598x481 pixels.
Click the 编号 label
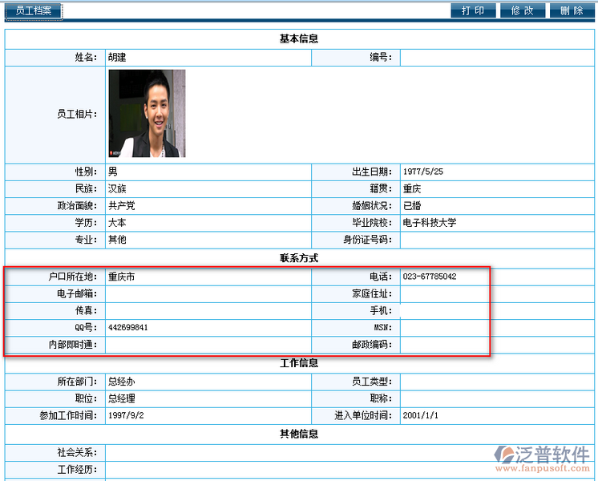(x=381, y=58)
